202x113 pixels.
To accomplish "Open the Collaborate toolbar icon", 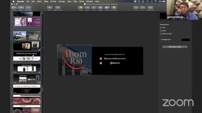I will (x=150, y=8).
